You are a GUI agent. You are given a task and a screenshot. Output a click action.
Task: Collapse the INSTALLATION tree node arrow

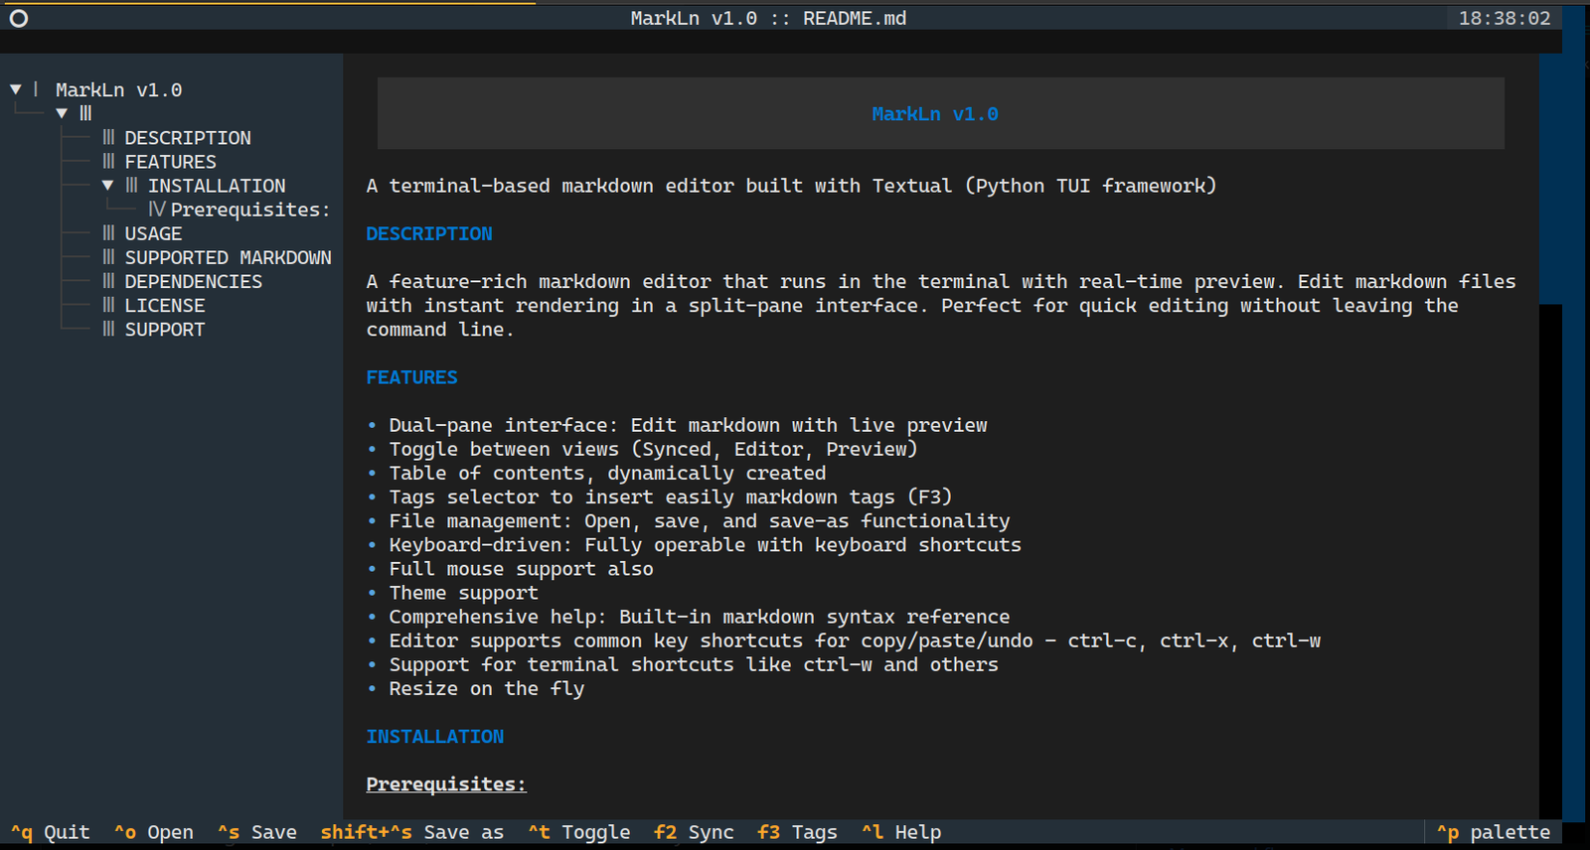[107, 186]
